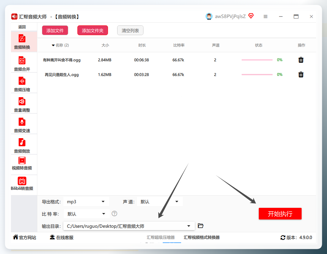
Task: Delete the 再见只是陌生人.ogg row with trash icon
Action: tap(301, 74)
